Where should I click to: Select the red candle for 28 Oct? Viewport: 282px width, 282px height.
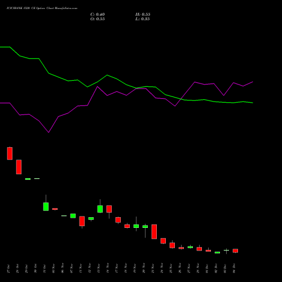[x=19, y=167]
